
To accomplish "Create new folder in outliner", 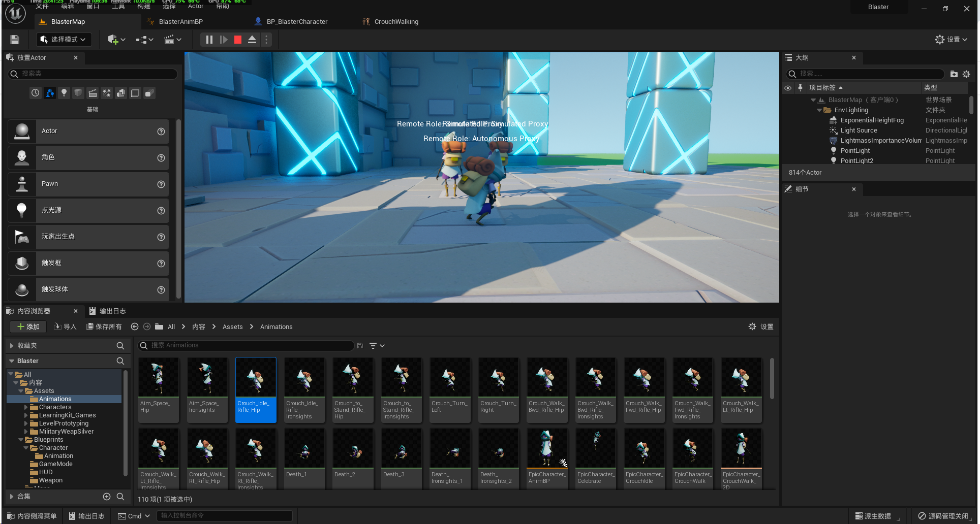I will click(x=954, y=74).
